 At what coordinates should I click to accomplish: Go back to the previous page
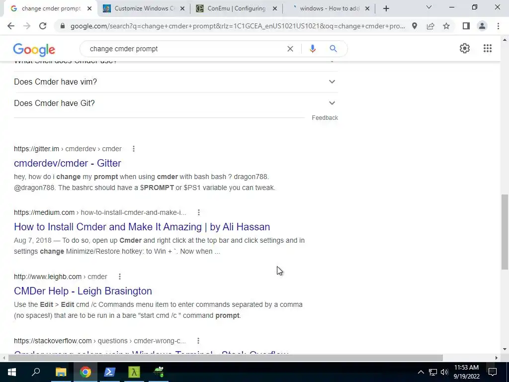(11, 26)
